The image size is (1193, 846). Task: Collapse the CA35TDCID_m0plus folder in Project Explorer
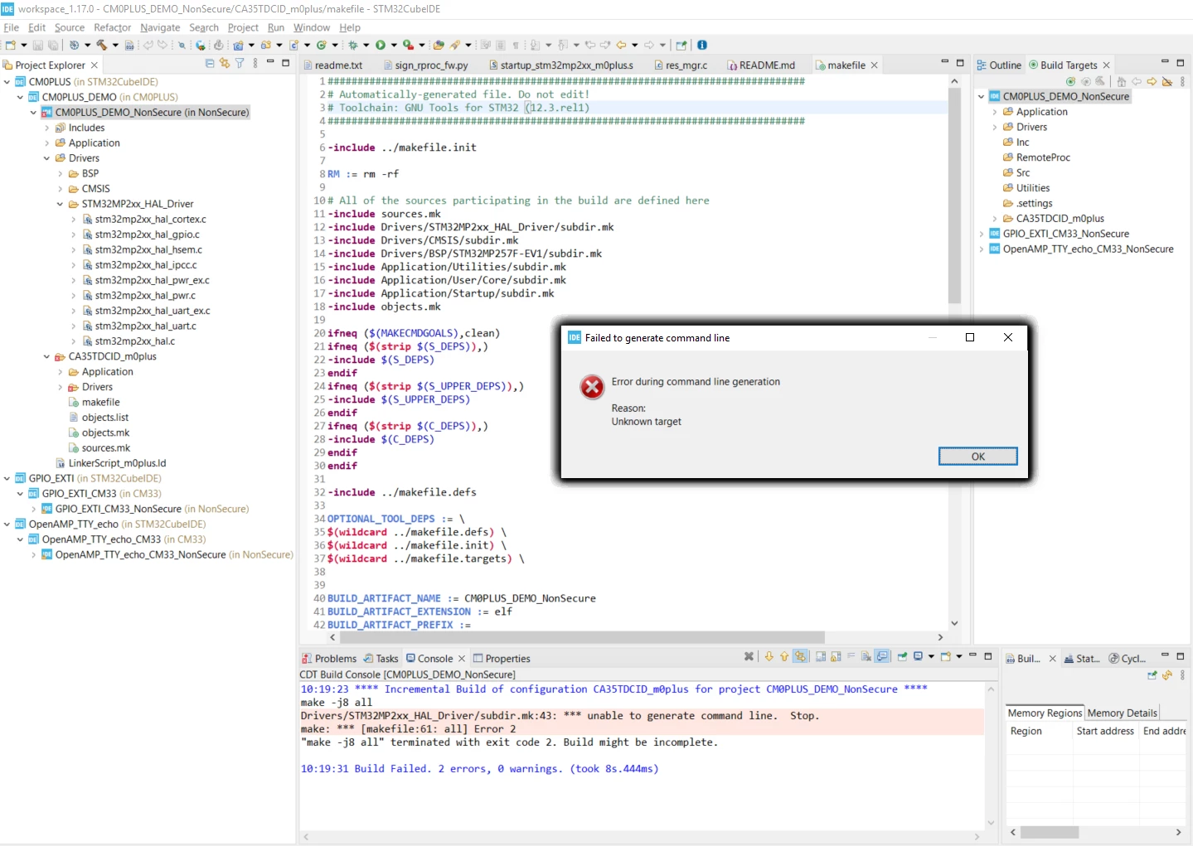[47, 357]
